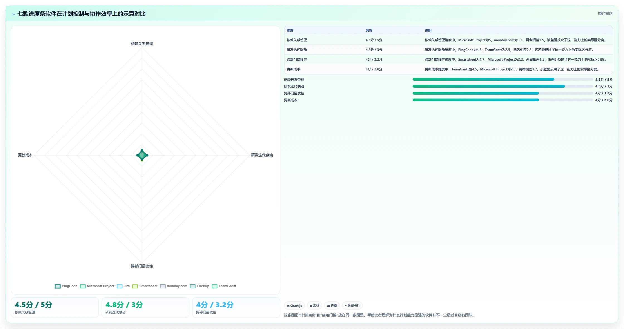
Task: Click table data cell 4.8分 / 3分
Action: (x=374, y=50)
